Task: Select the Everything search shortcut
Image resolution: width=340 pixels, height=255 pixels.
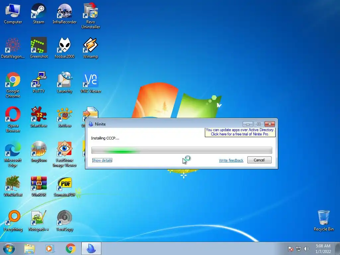Action: coord(13,220)
